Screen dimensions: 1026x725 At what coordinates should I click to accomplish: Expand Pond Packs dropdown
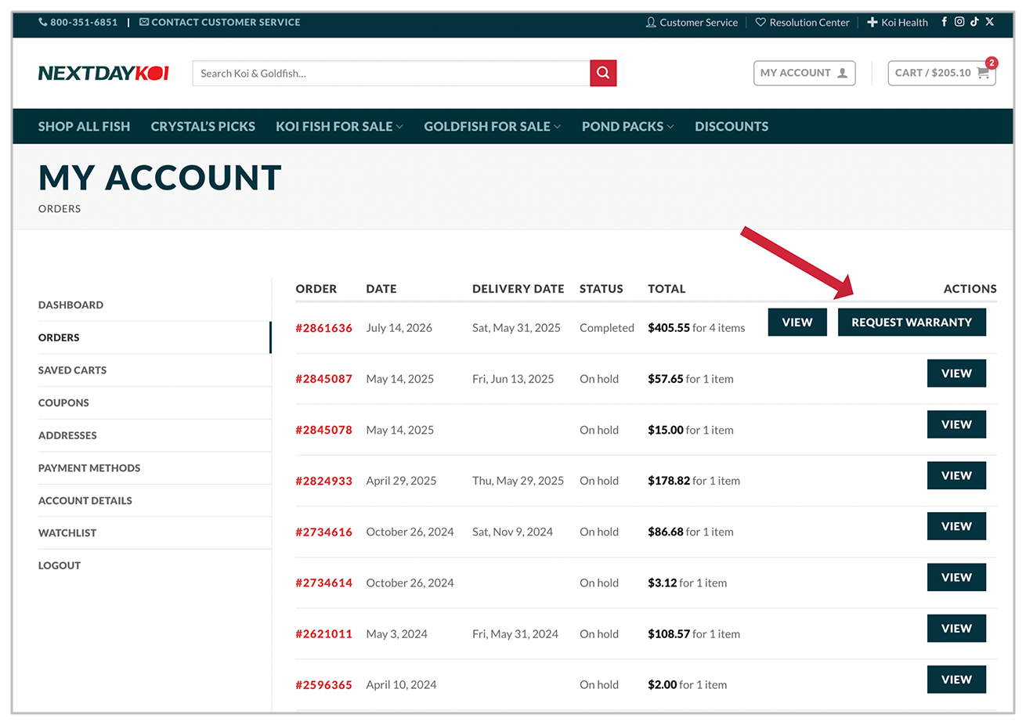[627, 126]
